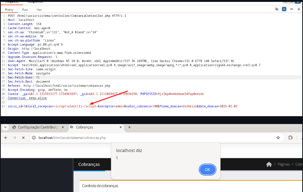Select the 'receptor=admin' body parameter
303x192 pixels.
[x=112, y=106]
